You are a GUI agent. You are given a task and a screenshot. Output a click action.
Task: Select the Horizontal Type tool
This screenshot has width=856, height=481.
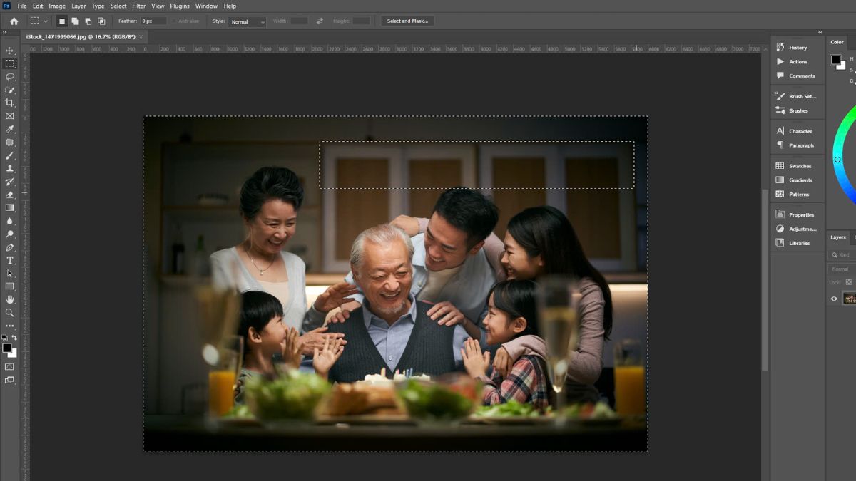[x=9, y=260]
